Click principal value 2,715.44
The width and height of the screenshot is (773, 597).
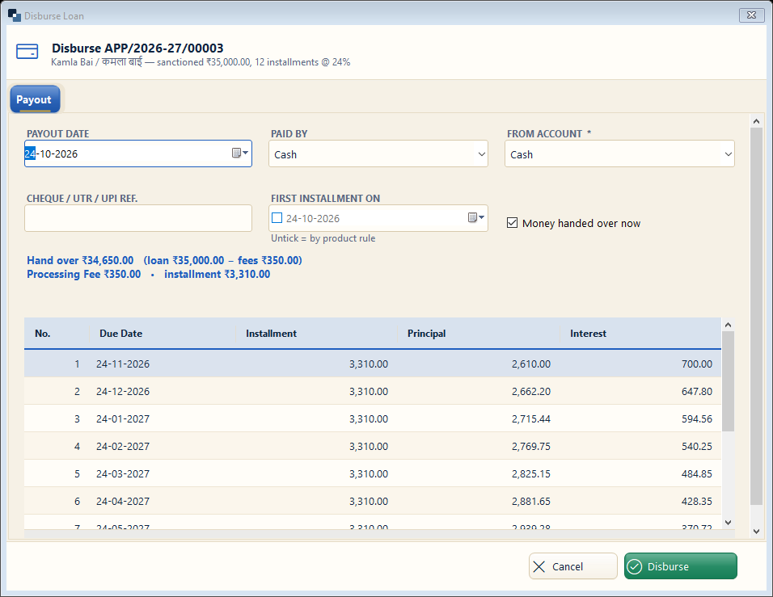point(531,419)
